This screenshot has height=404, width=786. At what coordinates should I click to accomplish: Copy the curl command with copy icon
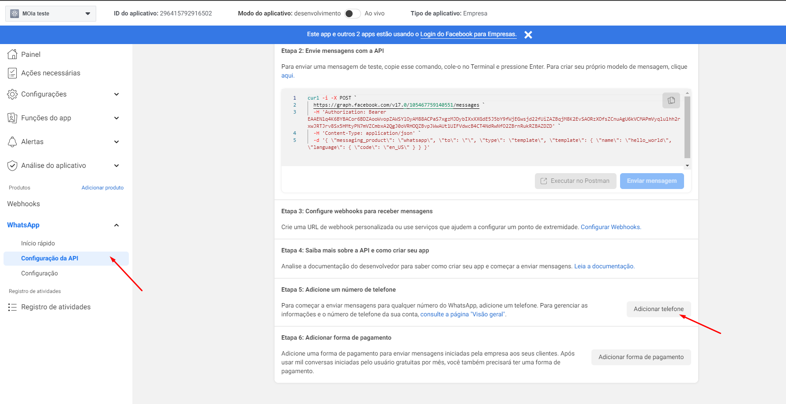(671, 100)
